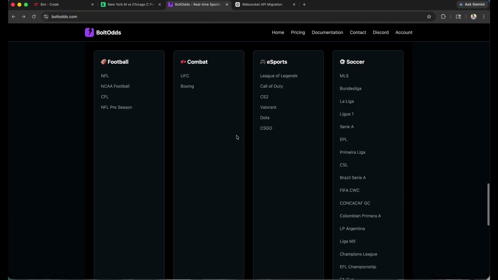Select CFL in Football list
This screenshot has width=498, height=280.
[x=105, y=97]
